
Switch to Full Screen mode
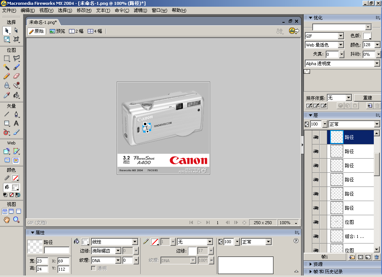(19, 211)
